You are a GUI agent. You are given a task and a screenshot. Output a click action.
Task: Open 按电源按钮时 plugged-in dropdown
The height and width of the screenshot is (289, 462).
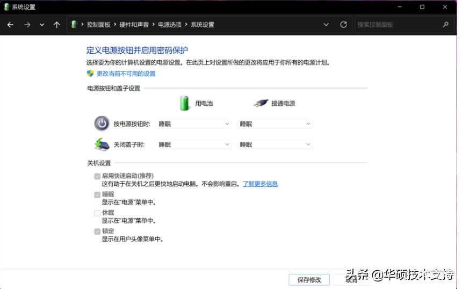pyautogui.click(x=275, y=124)
